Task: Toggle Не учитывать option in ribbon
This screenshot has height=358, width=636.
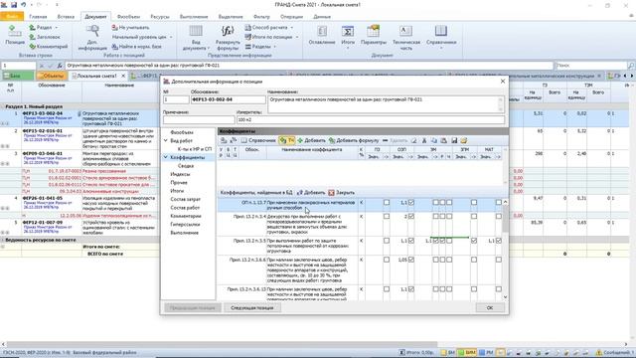Action: pos(130,27)
